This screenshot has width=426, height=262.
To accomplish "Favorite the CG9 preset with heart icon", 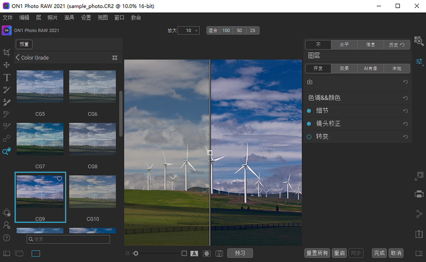I will pos(59,179).
